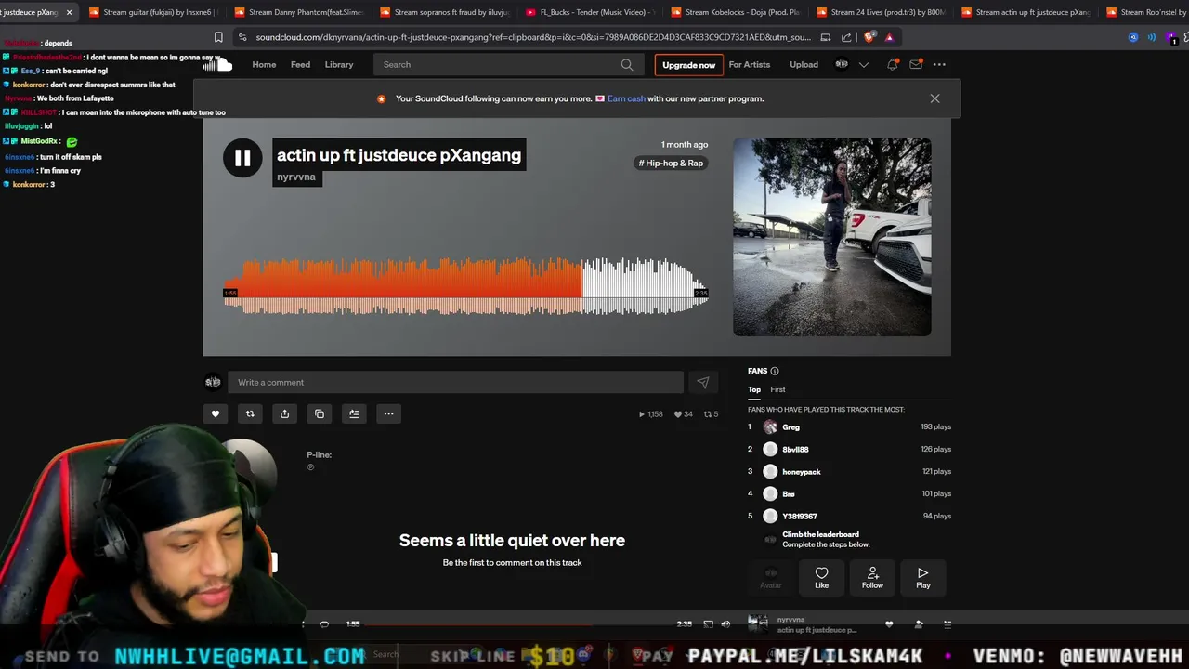Viewport: 1189px width, 669px height.
Task: Open fan Greg's profile
Action: tap(790, 427)
